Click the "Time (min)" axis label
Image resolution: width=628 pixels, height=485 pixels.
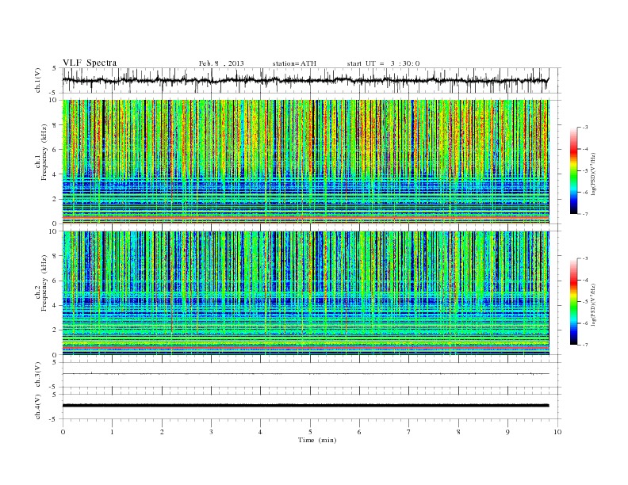[317, 440]
